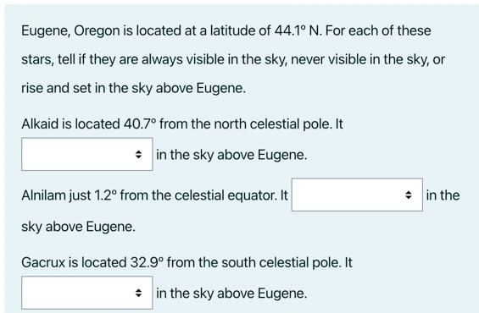Click 'in the' right of Alnilam's dropdown
Image resolution: width=479 pixels, height=313 pixels.
click(x=443, y=195)
